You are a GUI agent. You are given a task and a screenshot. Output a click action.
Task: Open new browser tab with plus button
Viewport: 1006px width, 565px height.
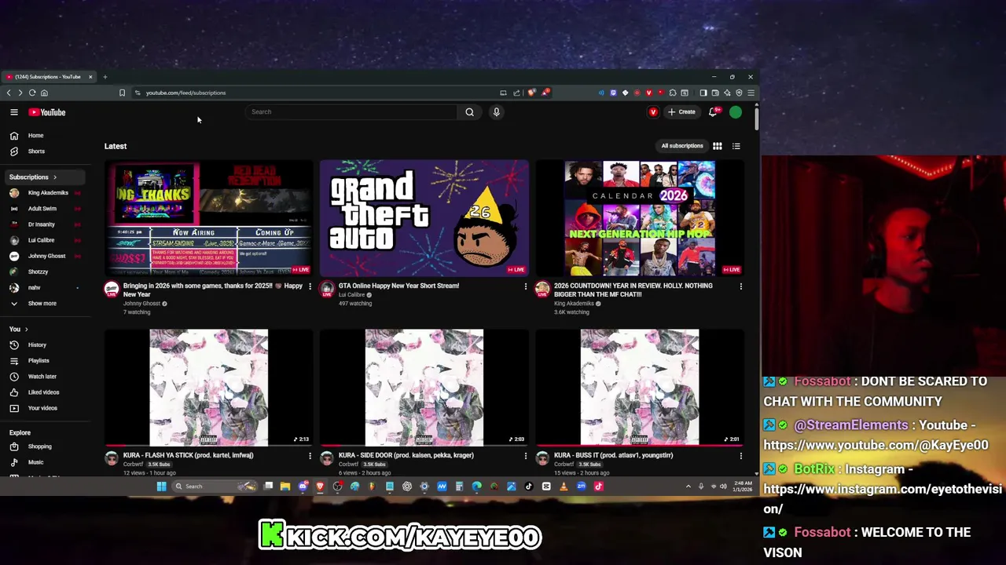click(105, 77)
